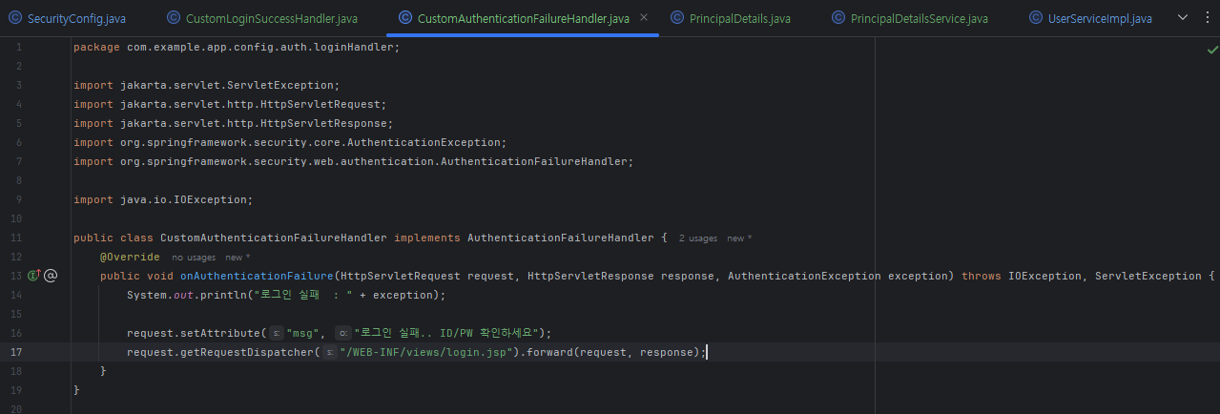Expand the hidden tabs dropdown chevron
This screenshot has width=1220, height=414.
pos(1184,18)
